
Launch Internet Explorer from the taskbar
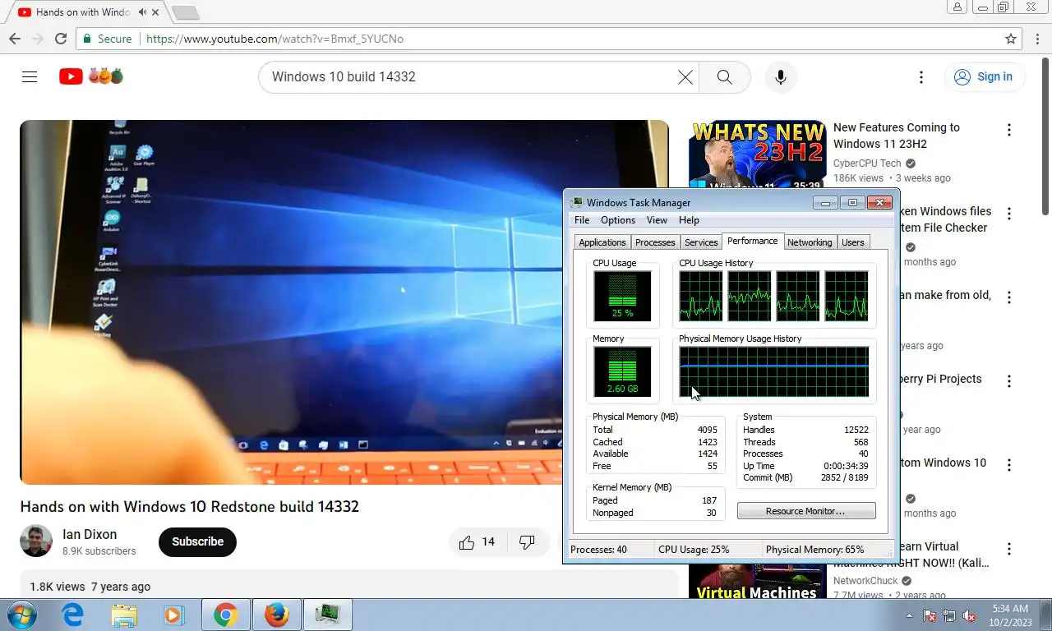(73, 615)
